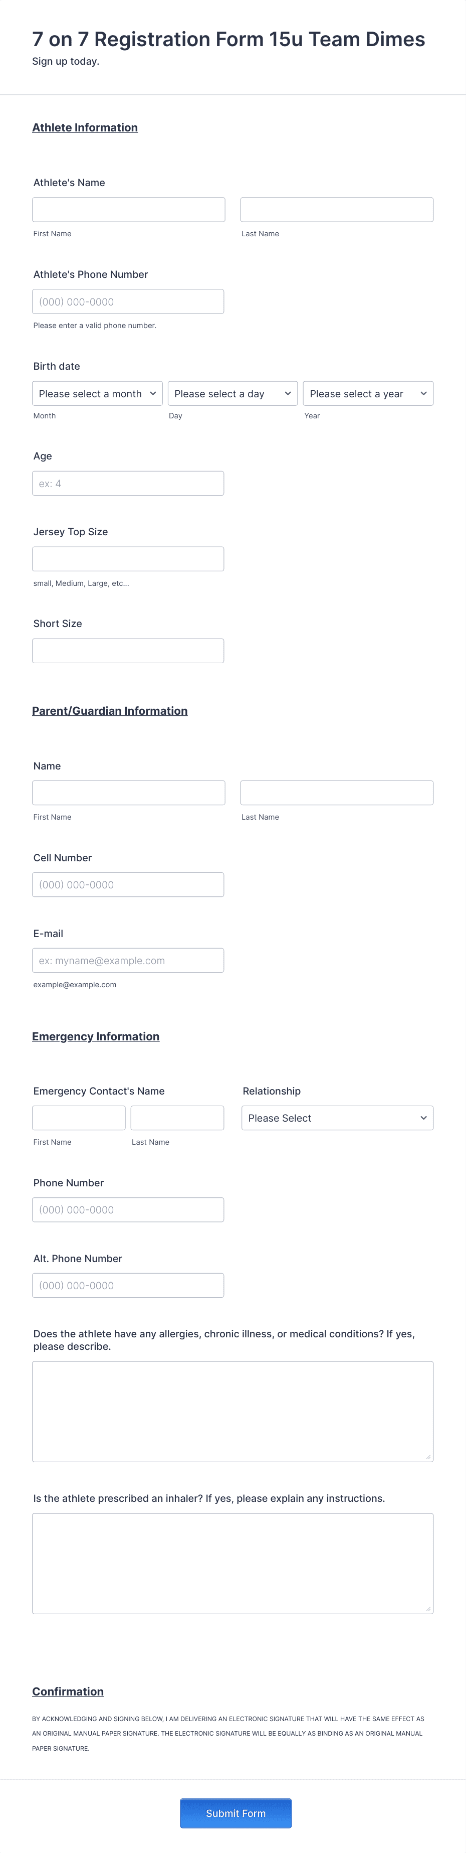The image size is (466, 1853).
Task: Click the allergies and medical conditions text area
Action: click(232, 1412)
